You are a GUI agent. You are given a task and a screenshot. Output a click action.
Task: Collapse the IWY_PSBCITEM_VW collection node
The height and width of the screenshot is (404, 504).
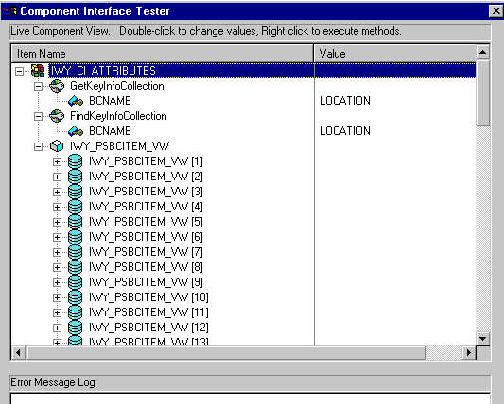(38, 146)
